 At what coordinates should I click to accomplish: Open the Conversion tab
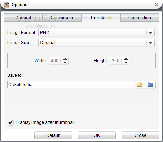[62, 18]
